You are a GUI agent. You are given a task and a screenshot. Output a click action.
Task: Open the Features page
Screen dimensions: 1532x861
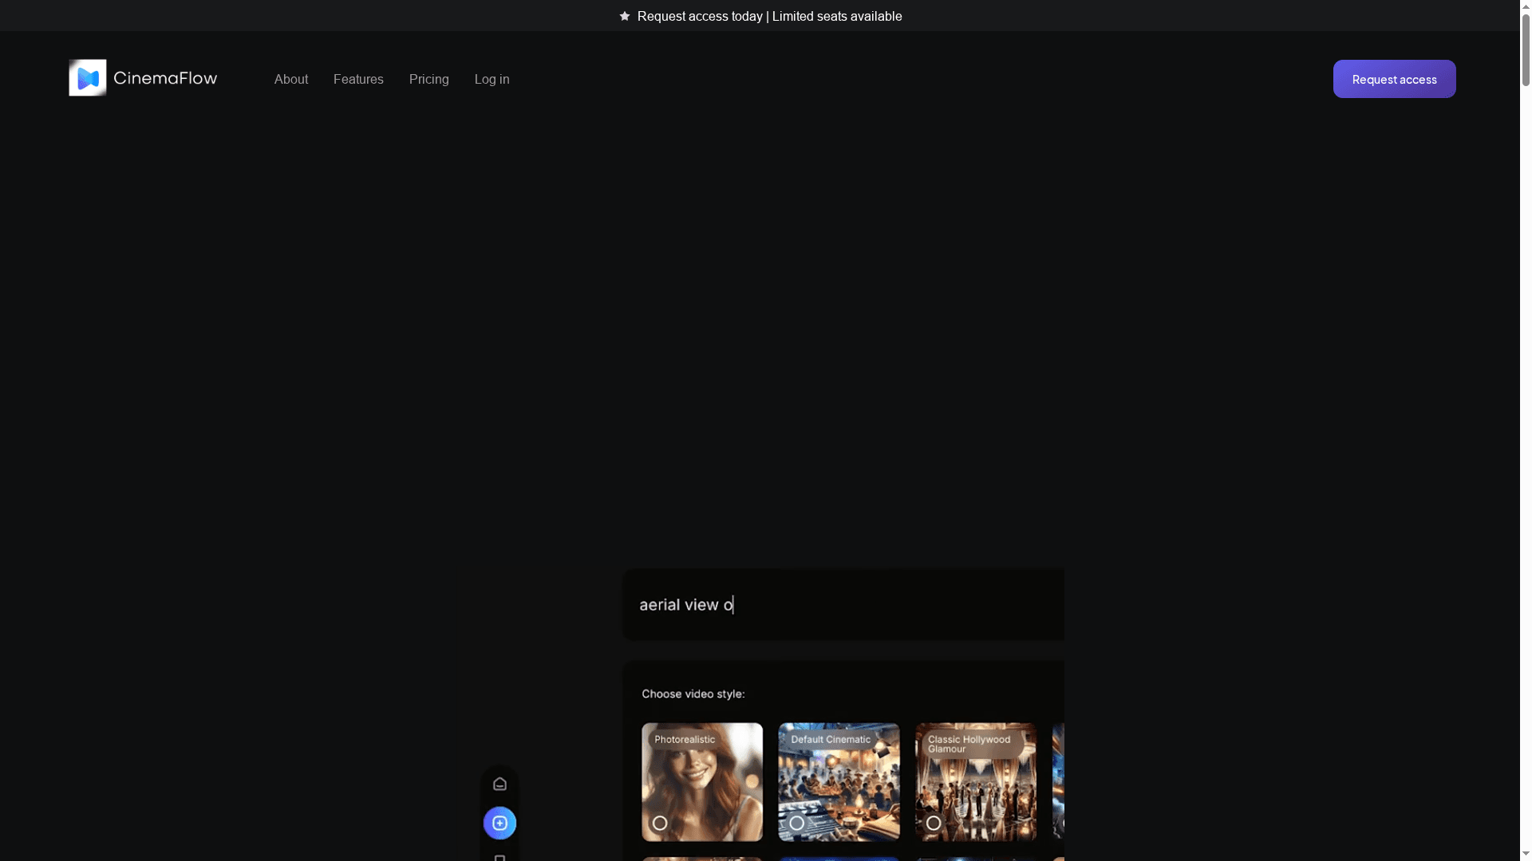[x=358, y=79]
